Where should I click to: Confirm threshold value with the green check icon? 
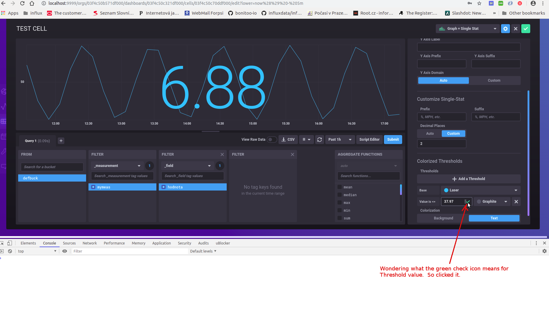coord(467,202)
